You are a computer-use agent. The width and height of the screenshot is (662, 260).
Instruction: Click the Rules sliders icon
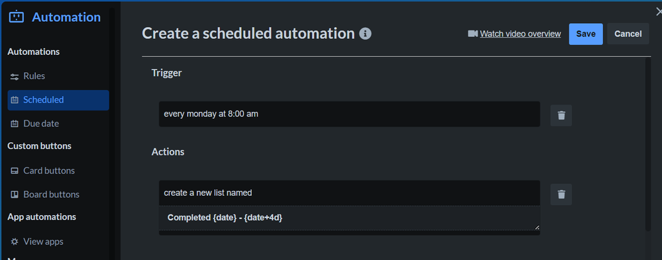point(15,76)
